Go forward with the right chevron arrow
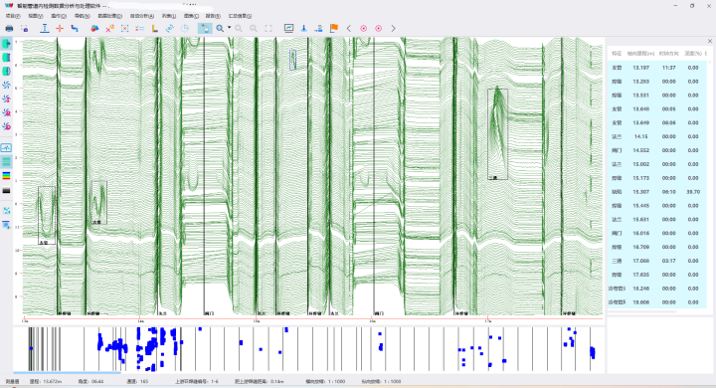This screenshot has width=716, height=388. point(393,28)
